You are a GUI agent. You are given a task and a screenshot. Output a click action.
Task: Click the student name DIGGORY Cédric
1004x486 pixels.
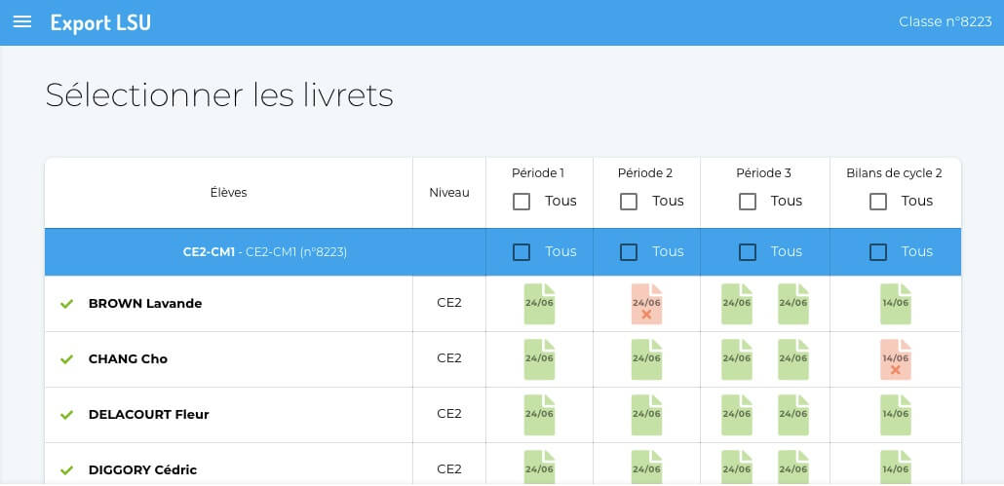[x=142, y=470]
